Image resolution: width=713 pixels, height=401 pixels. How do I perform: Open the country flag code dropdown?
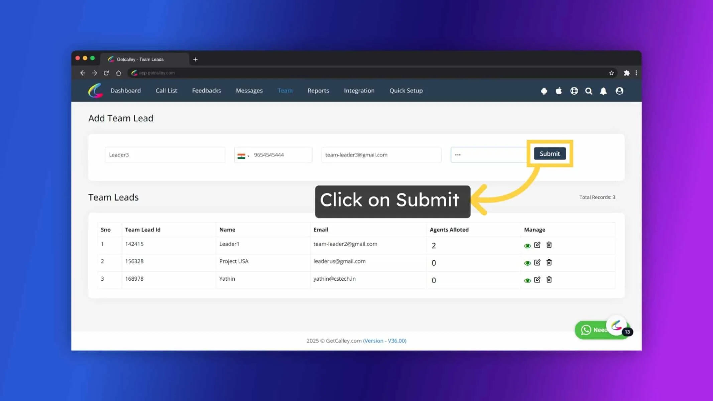(x=243, y=155)
